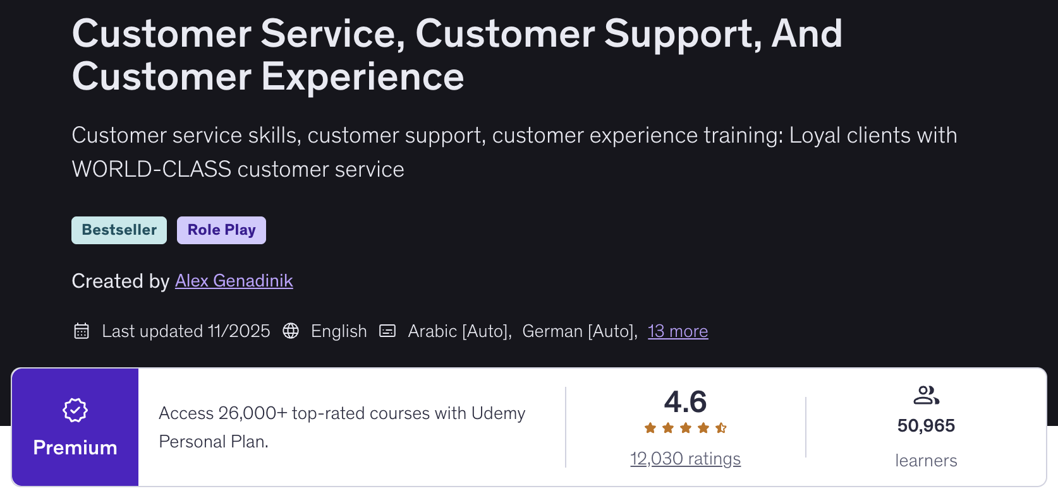Click the German [Auto] caption label
Image resolution: width=1058 pixels, height=496 pixels.
click(580, 331)
